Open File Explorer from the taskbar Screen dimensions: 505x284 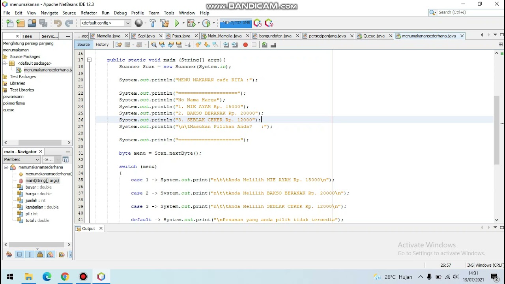click(x=28, y=277)
